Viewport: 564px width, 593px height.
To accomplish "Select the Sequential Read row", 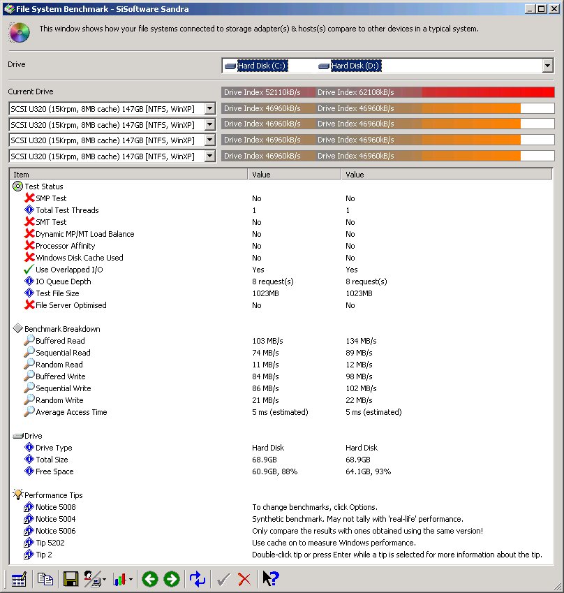I will 281,353.
